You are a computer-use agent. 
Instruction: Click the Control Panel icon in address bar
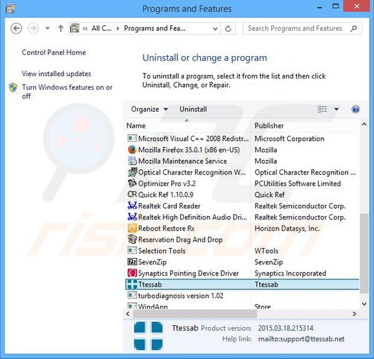(75, 29)
